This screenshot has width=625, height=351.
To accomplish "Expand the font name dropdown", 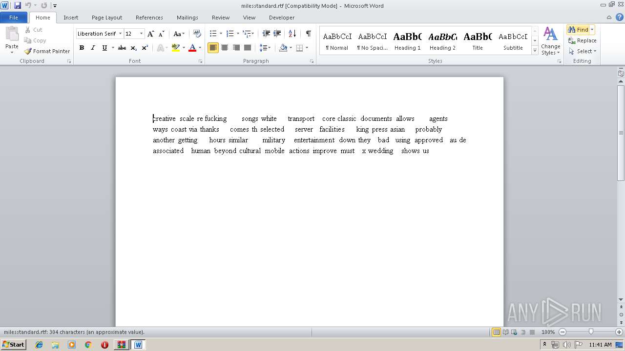I will pos(120,34).
